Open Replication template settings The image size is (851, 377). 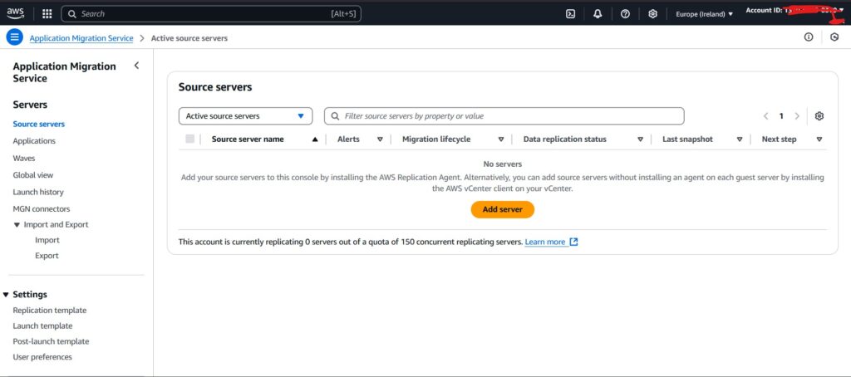point(49,311)
